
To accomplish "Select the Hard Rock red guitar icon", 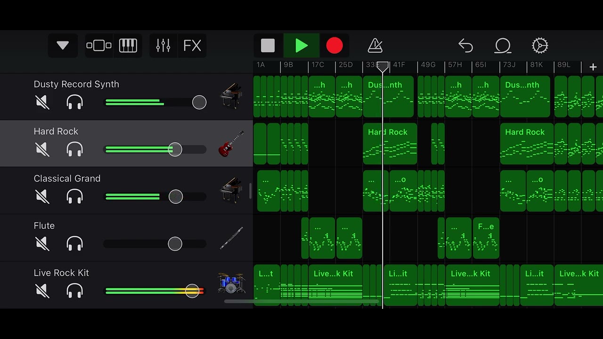I will point(231,144).
